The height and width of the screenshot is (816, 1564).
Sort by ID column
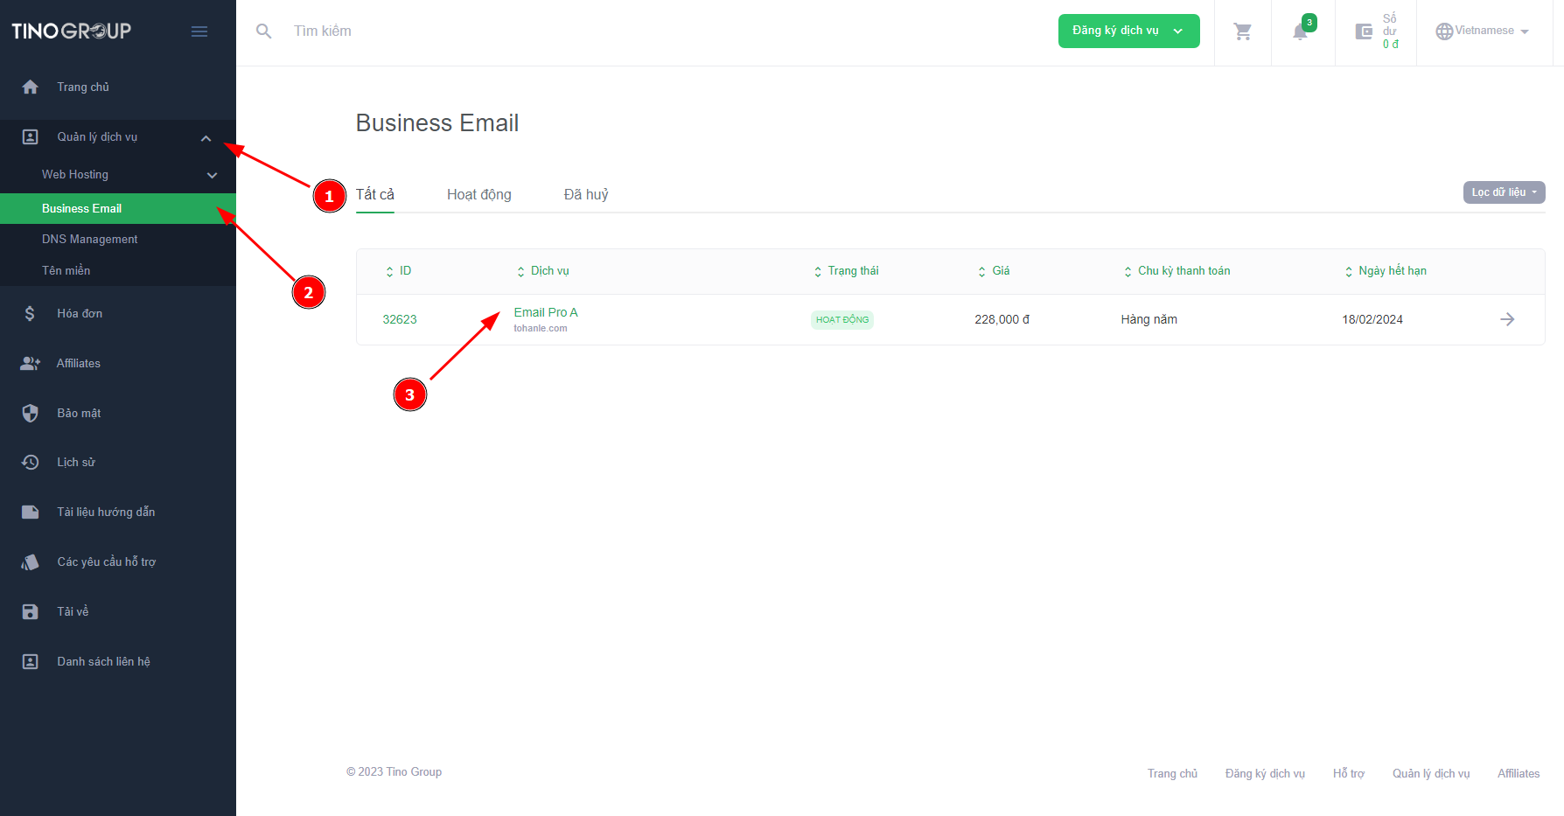point(399,271)
